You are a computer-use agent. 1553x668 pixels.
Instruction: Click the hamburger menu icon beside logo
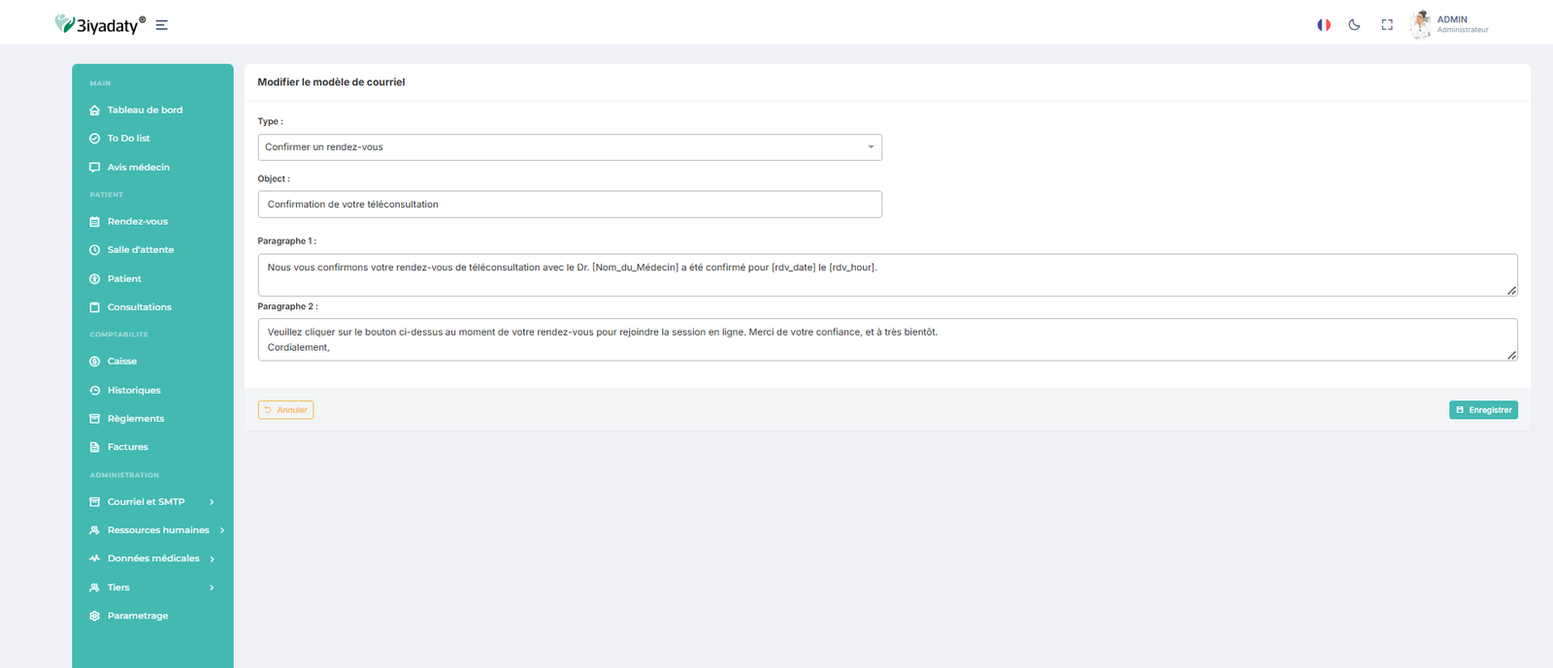click(x=161, y=25)
